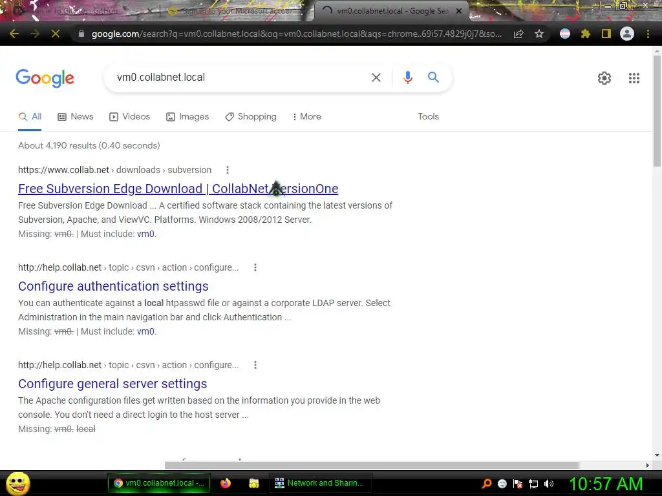Select Chrome vm0.collabnet.local taskbar item
The width and height of the screenshot is (662, 496).
(x=159, y=483)
